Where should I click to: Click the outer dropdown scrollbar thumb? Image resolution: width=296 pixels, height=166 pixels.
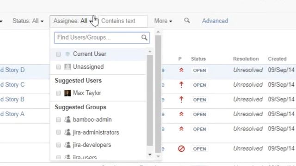point(158,94)
